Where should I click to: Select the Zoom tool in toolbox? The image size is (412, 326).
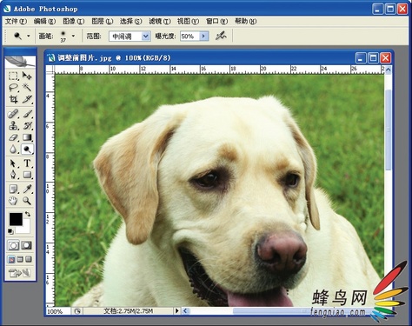pyautogui.click(x=27, y=201)
